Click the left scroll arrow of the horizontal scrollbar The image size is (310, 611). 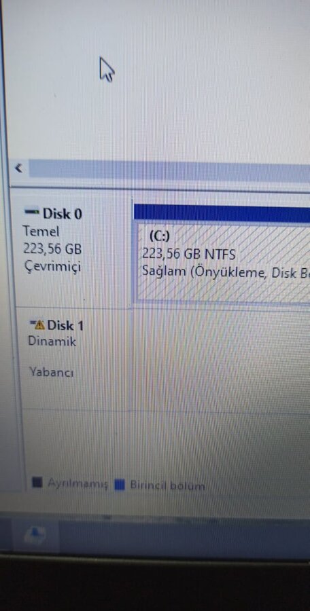[x=19, y=168]
